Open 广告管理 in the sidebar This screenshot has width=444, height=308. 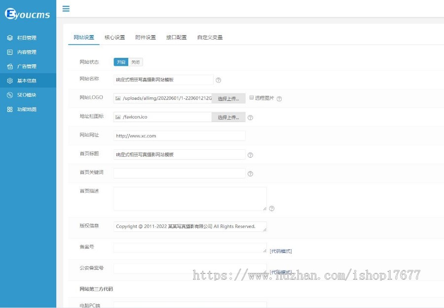point(28,66)
